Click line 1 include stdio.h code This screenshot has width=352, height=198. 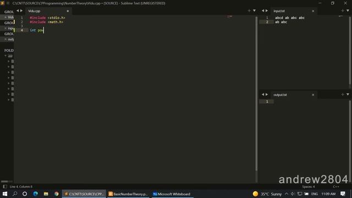(x=47, y=18)
